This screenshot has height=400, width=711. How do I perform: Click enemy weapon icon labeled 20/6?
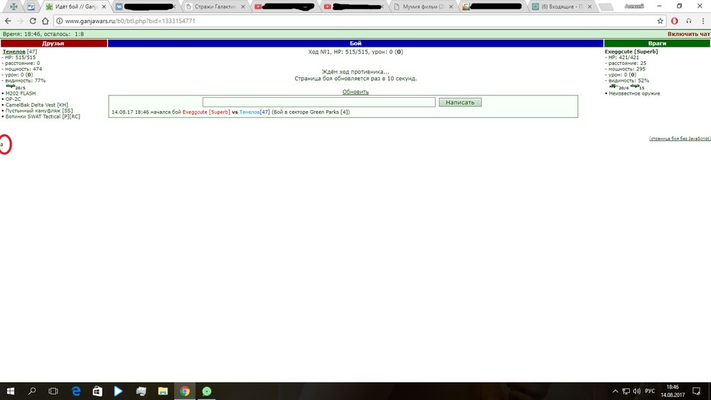[x=614, y=86]
